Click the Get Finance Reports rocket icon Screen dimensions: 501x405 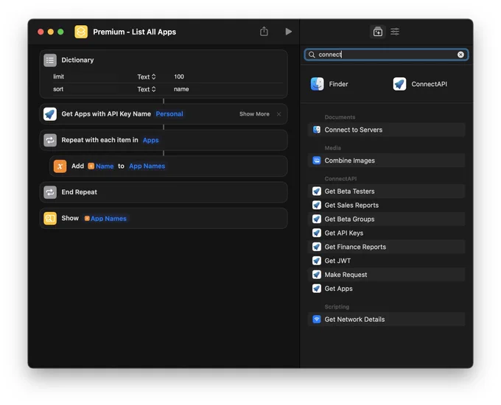[x=316, y=247]
